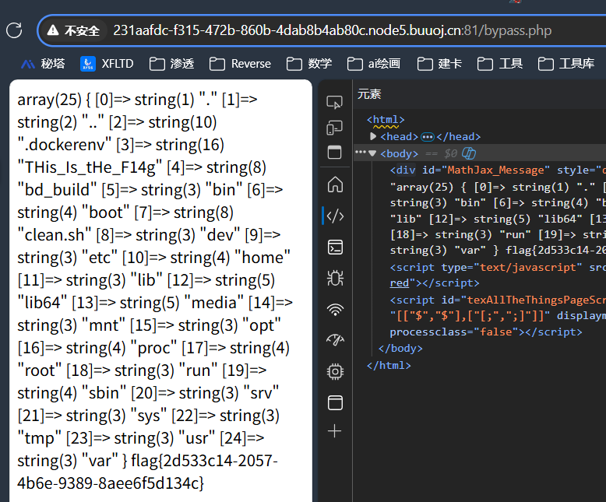This screenshot has width=606, height=502.
Task: Activate the inspect element picker tool
Action: [x=335, y=102]
